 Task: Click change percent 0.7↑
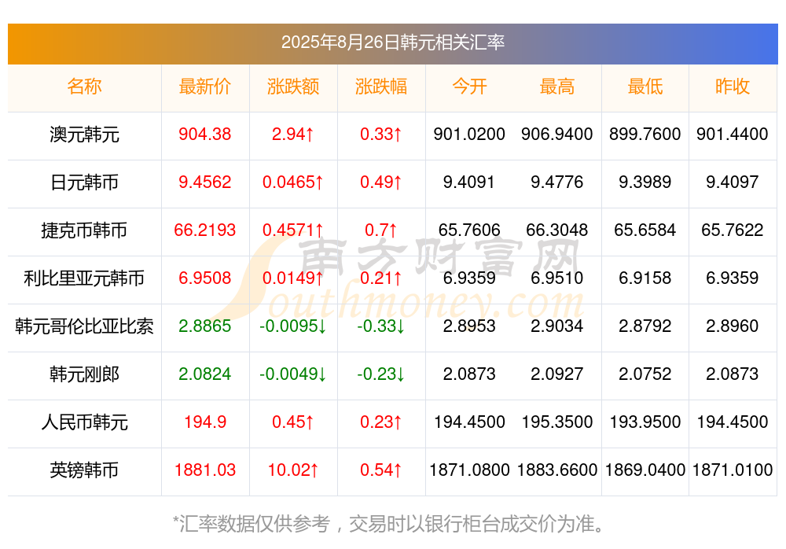(381, 230)
